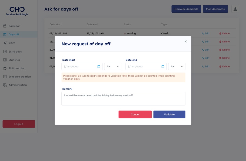Click the Date start input field

click(x=79, y=67)
